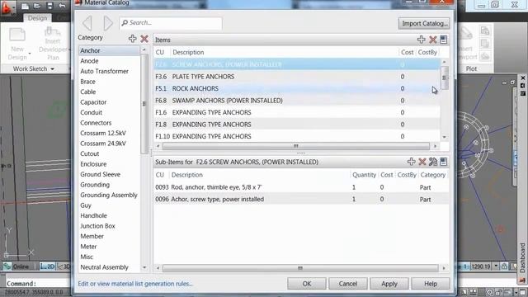The height and width of the screenshot is (297, 528).
Task: Open the sub-item tools icon in the Sub-Items header
Action: coord(433,162)
